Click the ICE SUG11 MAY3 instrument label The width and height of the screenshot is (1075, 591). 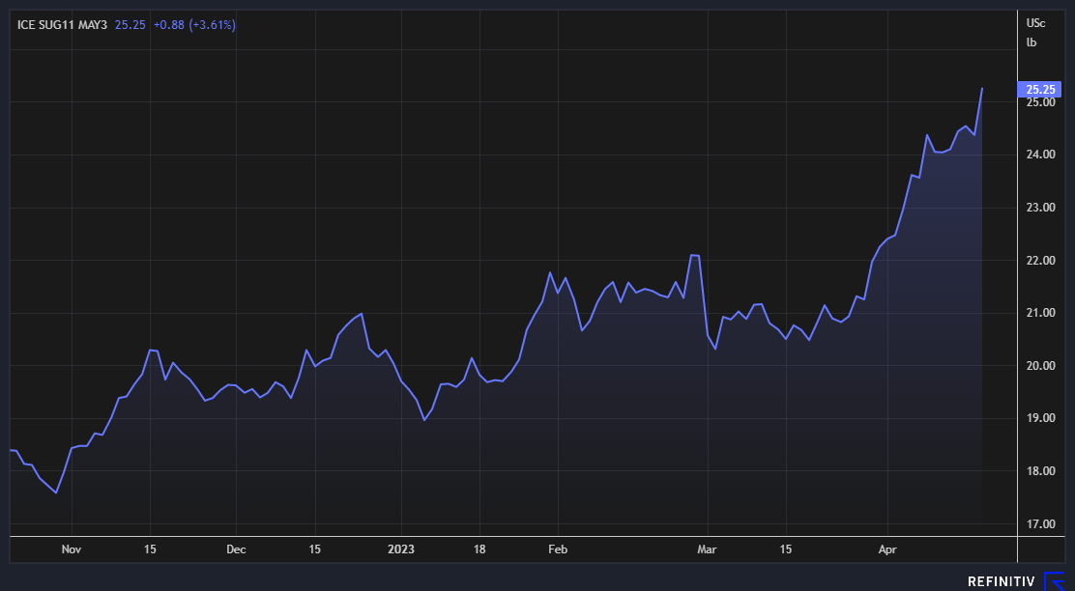63,25
